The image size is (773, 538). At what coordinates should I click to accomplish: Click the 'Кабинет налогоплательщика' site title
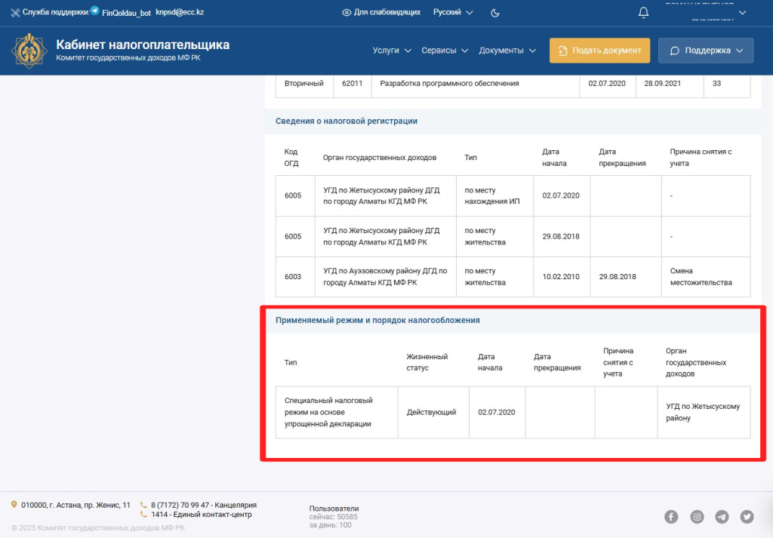coord(143,45)
